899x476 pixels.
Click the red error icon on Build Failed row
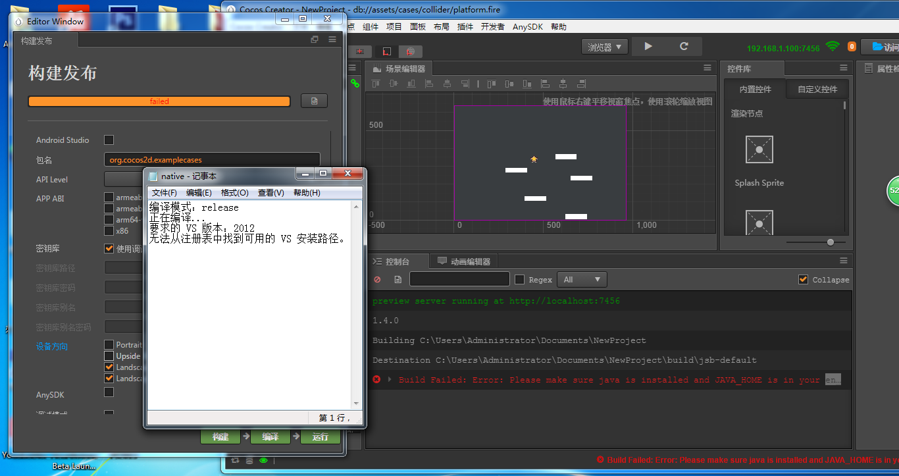coord(376,379)
